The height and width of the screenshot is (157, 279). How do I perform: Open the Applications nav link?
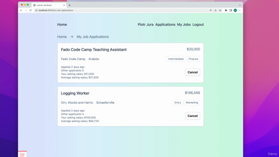165,24
